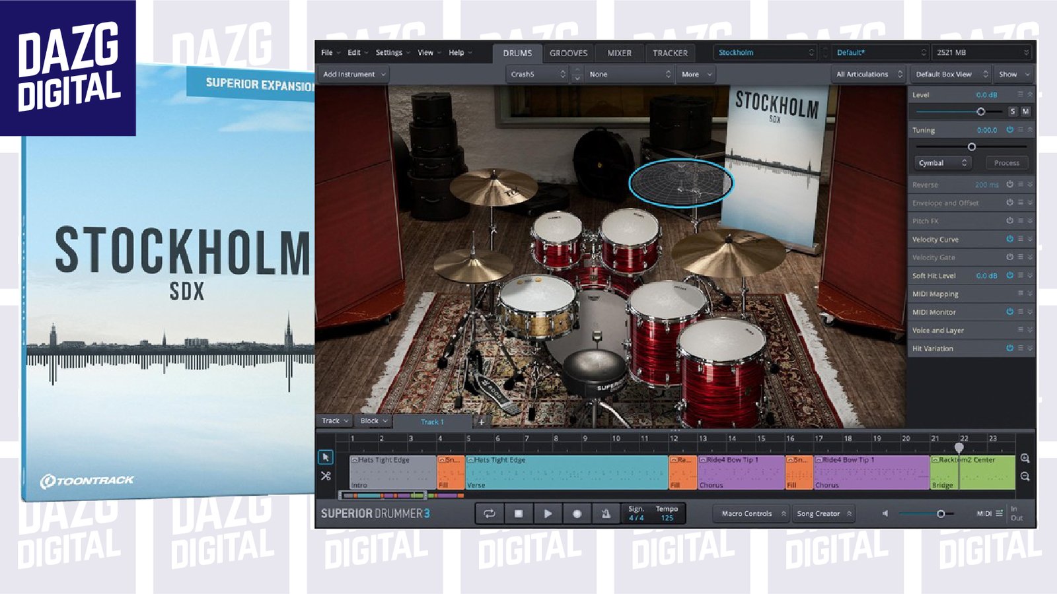
Task: Adjust the Tuning slider handle
Action: [971, 147]
